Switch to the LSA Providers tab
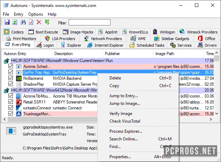The image size is (221, 162). [x=60, y=39]
